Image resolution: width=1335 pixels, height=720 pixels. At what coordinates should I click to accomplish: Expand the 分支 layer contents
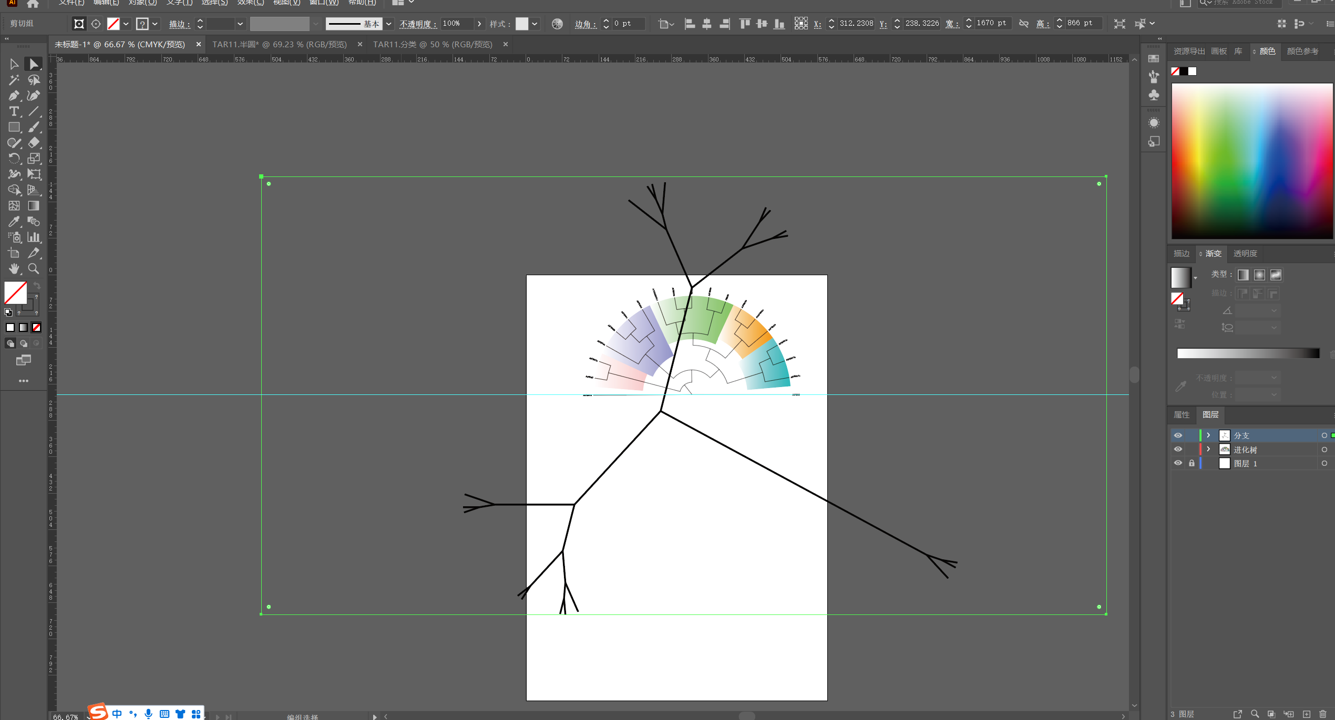tap(1208, 435)
